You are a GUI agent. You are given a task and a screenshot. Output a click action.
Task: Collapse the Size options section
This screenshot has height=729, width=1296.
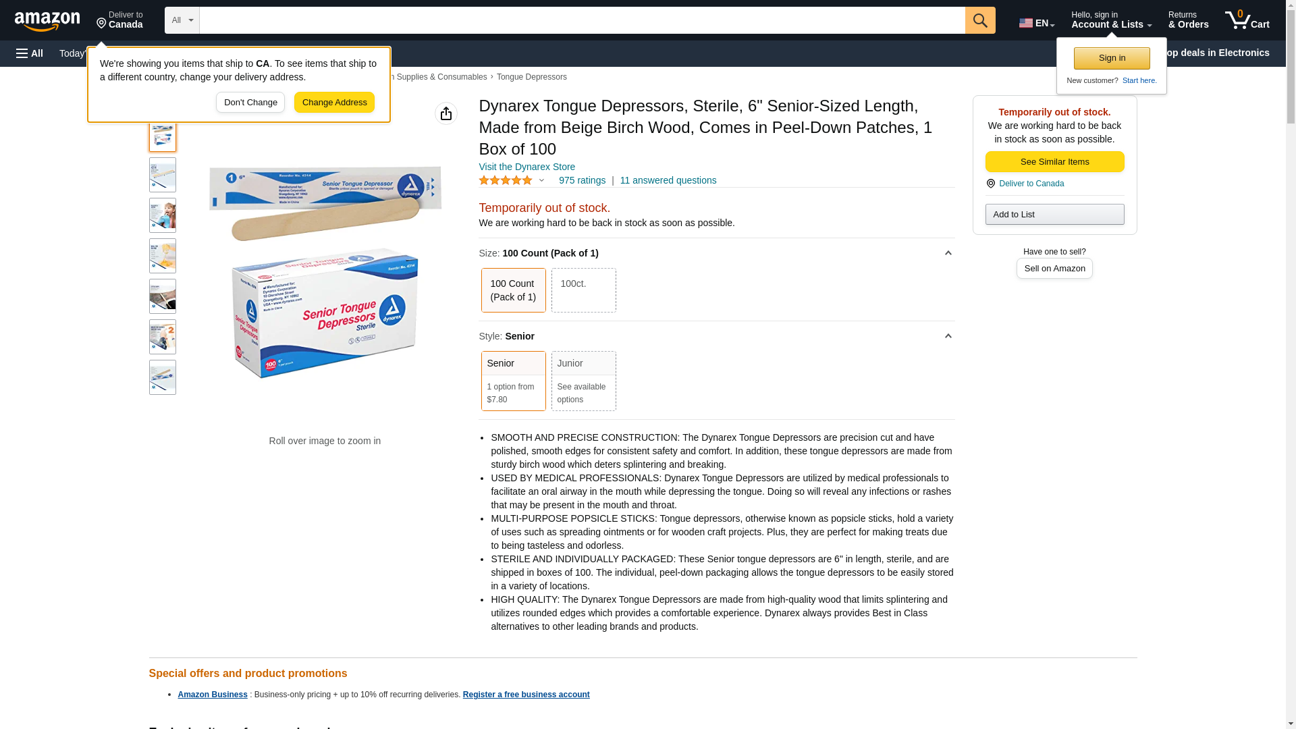pyautogui.click(x=948, y=253)
